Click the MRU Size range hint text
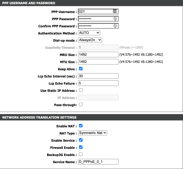 coord(141,55)
